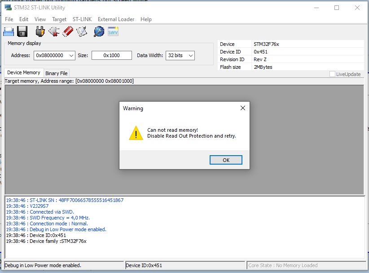369x273 pixels.
Task: Click the Full chip erase eraser icon
Action: click(68, 31)
